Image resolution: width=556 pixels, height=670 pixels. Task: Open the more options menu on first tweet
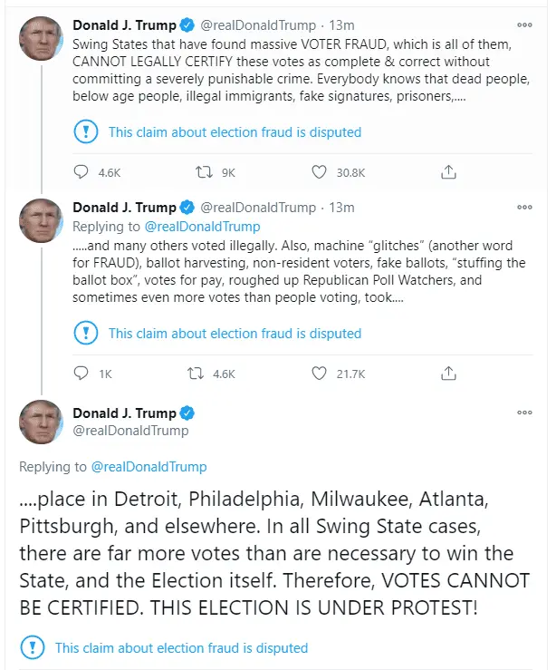click(x=524, y=26)
